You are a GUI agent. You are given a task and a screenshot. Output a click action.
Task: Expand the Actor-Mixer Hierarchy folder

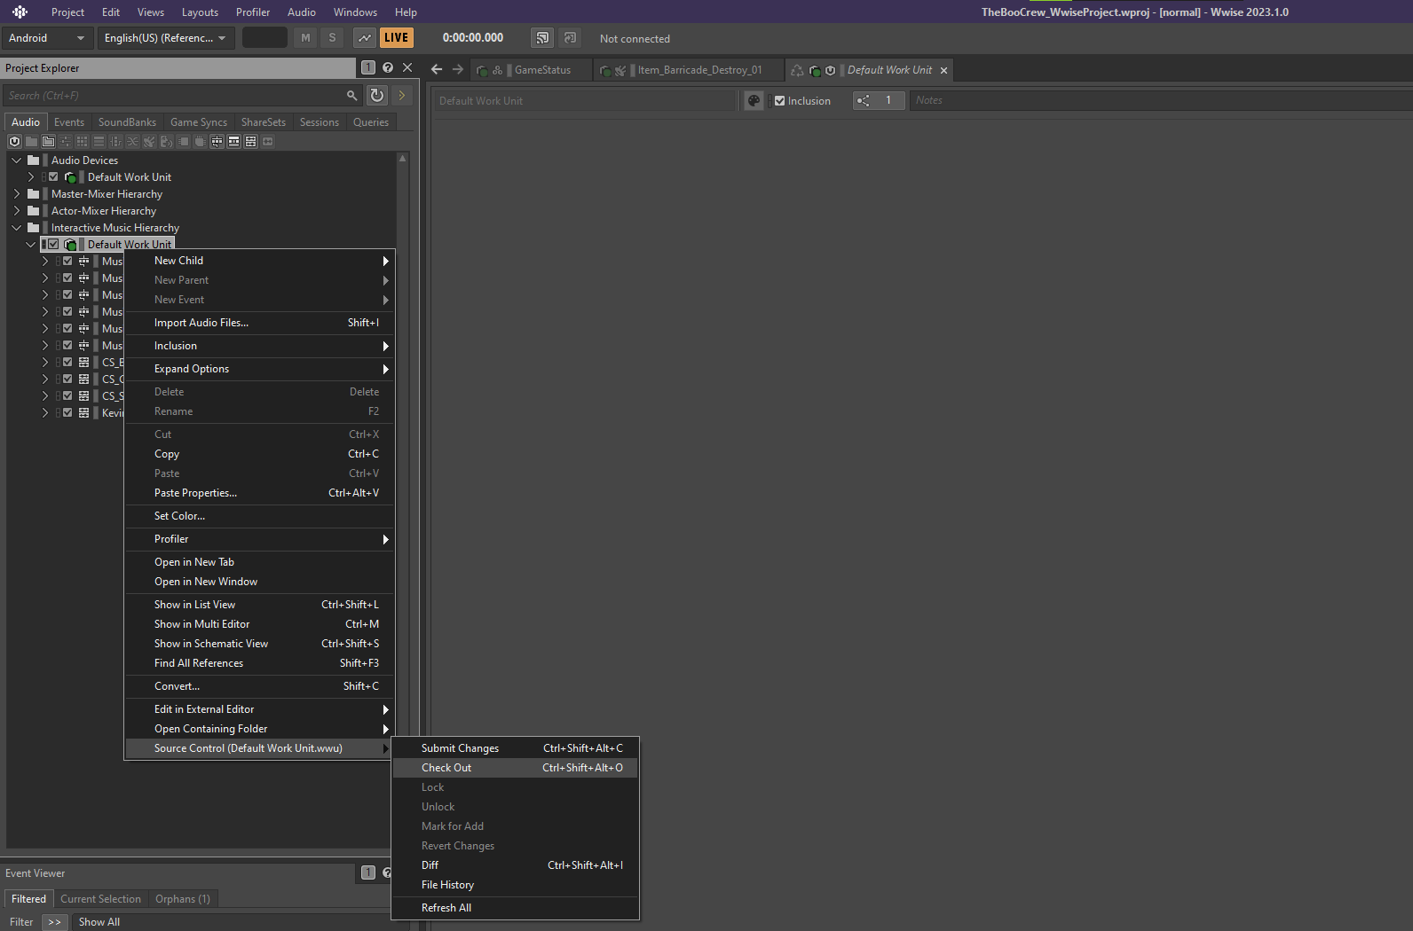pos(16,211)
